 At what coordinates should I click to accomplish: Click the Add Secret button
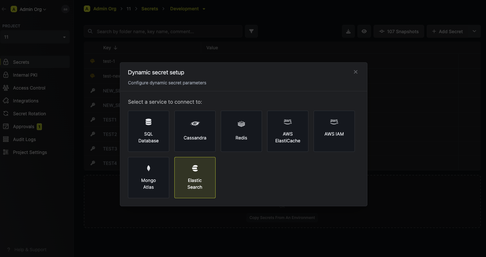click(447, 31)
